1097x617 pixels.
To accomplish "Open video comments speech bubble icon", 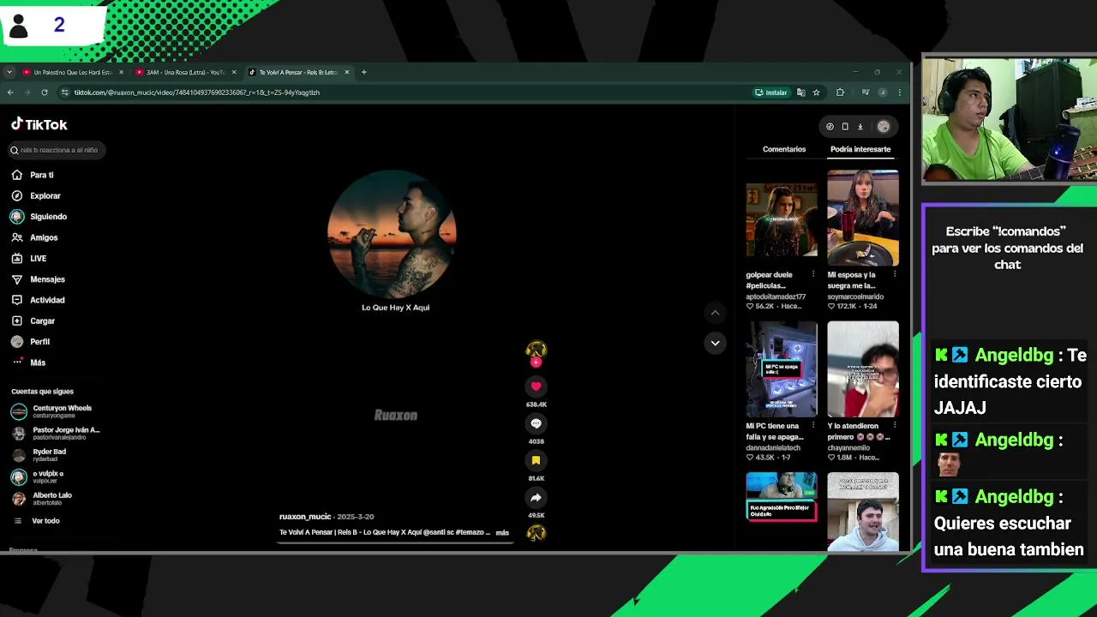I will 536,423.
